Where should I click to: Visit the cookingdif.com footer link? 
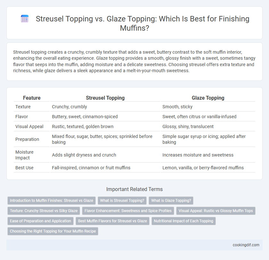pyautogui.click(x=246, y=245)
